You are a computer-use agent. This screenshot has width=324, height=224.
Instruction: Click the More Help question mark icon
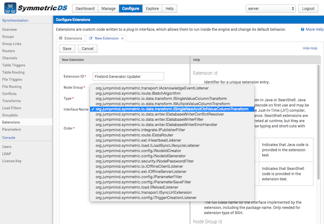[x=302, y=29]
